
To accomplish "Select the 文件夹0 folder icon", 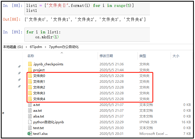I will coord(30,76).
